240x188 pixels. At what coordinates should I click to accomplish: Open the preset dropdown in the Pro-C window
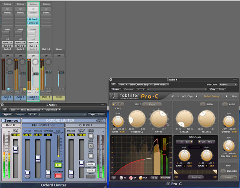(177, 89)
